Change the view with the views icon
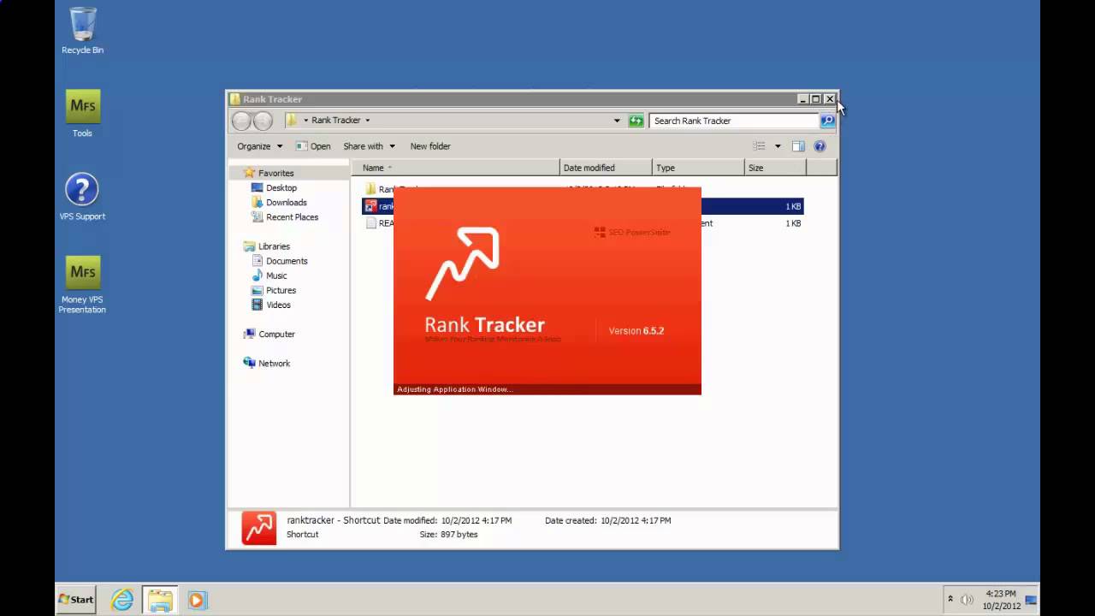1095x616 pixels. (759, 146)
